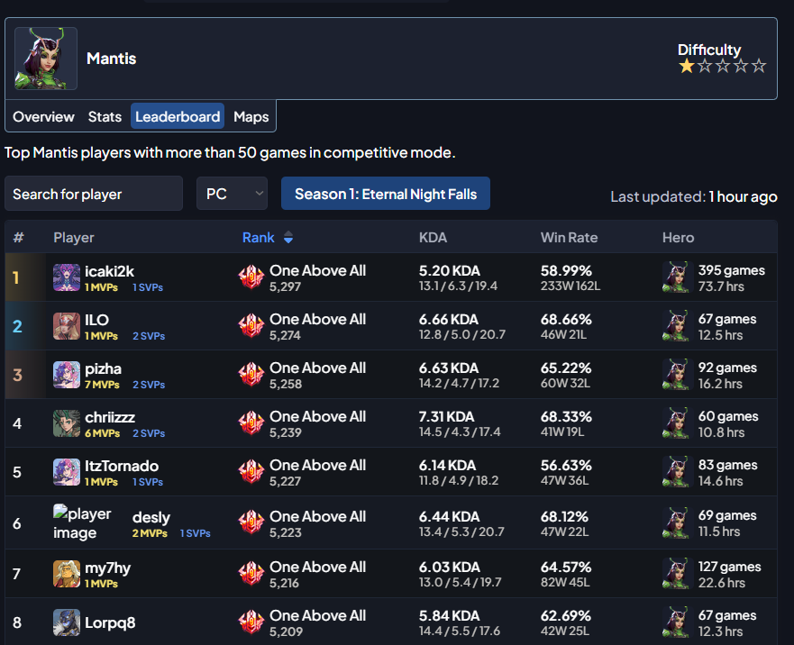The width and height of the screenshot is (794, 645).
Task: Open the Maps tab
Action: [x=251, y=116]
